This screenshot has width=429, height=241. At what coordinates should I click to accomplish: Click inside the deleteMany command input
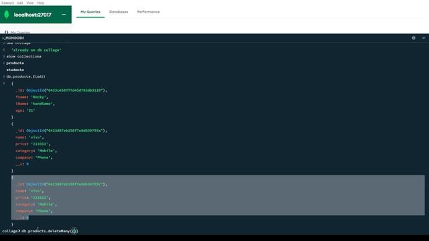click(50, 231)
